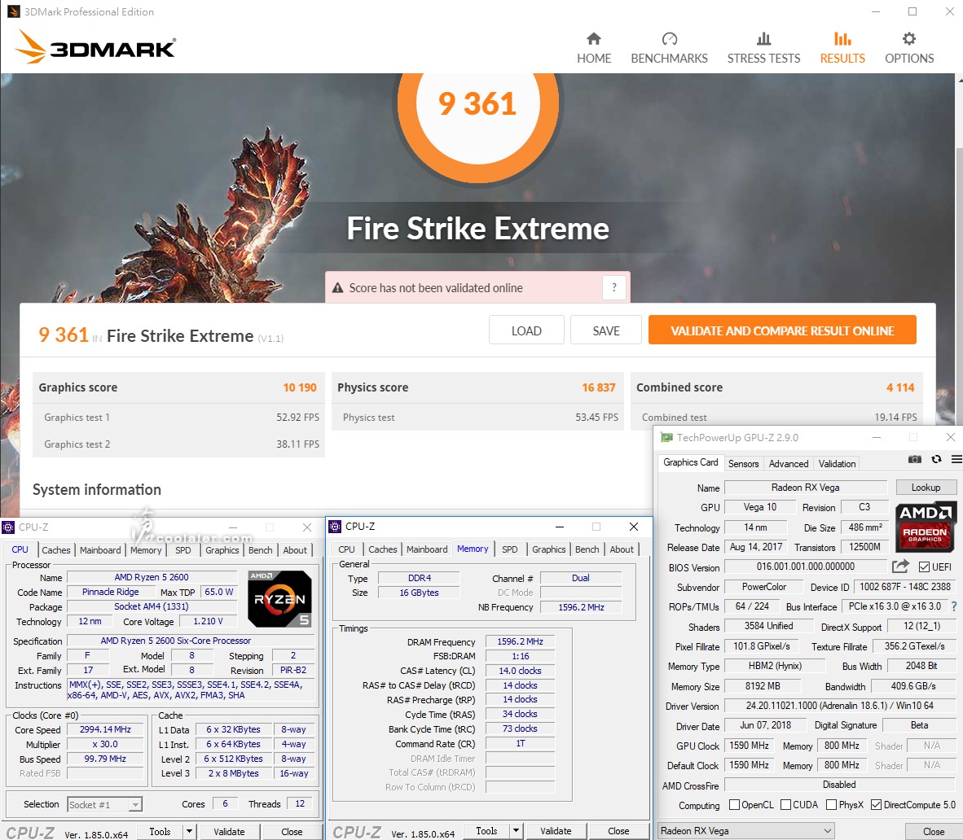Open STRESS TESTS section
Image resolution: width=963 pixels, height=840 pixels.
point(763,49)
